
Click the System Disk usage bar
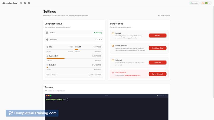[74, 58]
